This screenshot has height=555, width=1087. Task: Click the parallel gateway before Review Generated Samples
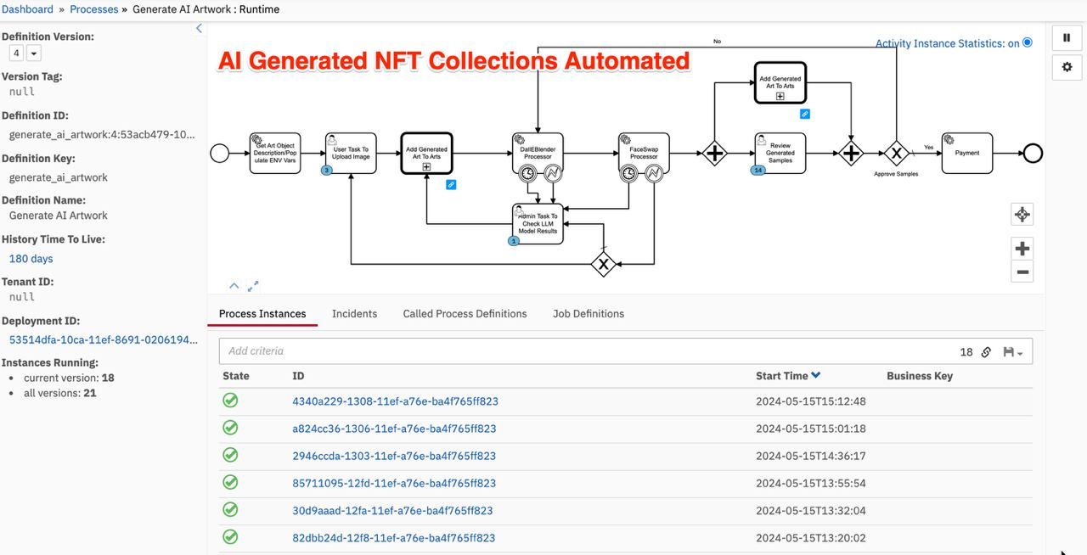714,153
